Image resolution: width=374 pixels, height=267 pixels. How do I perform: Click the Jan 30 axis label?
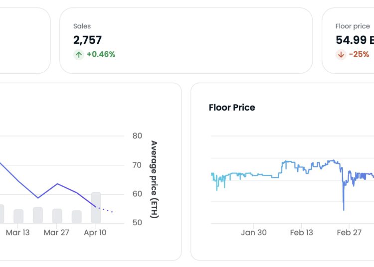point(254,233)
